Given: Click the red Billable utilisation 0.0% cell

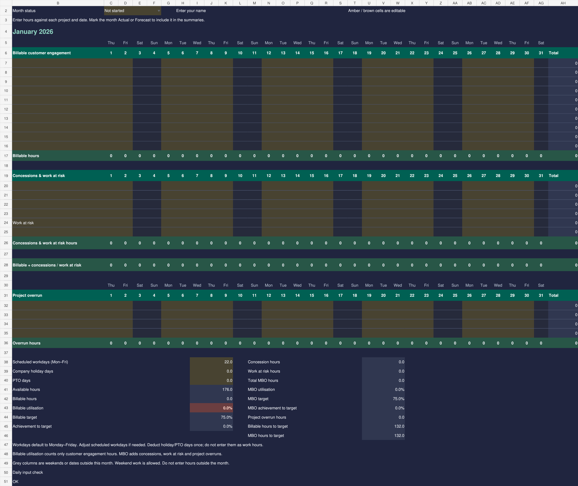Looking at the screenshot, I should [211, 408].
